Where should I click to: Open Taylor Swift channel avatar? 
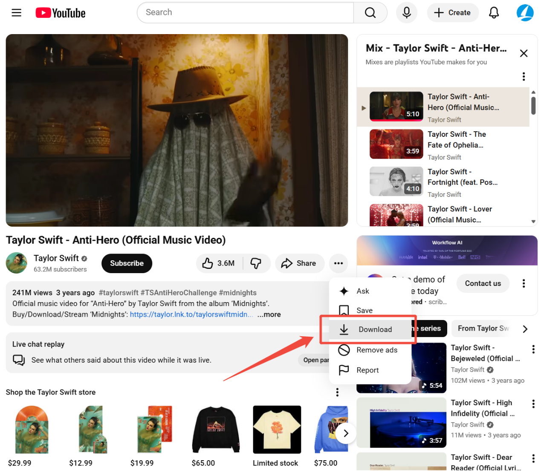click(x=17, y=263)
